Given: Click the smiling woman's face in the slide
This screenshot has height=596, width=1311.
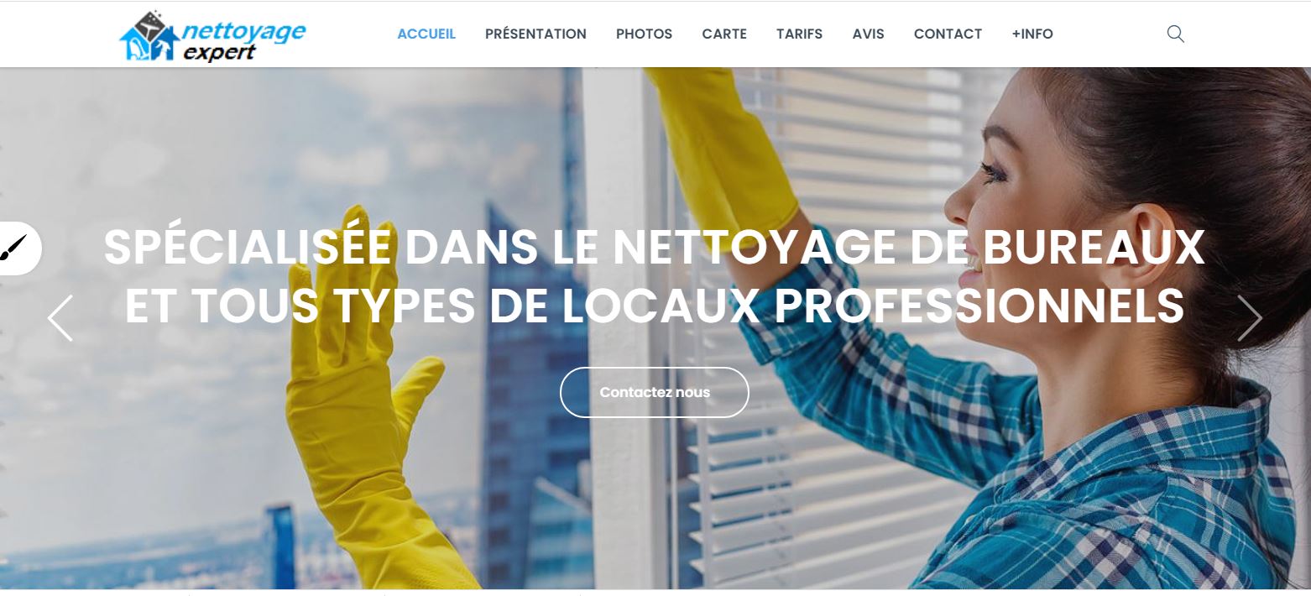Looking at the screenshot, I should click(999, 210).
